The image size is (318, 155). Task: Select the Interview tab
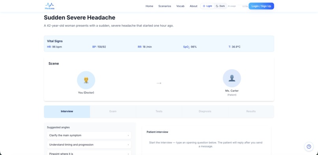pos(67,111)
